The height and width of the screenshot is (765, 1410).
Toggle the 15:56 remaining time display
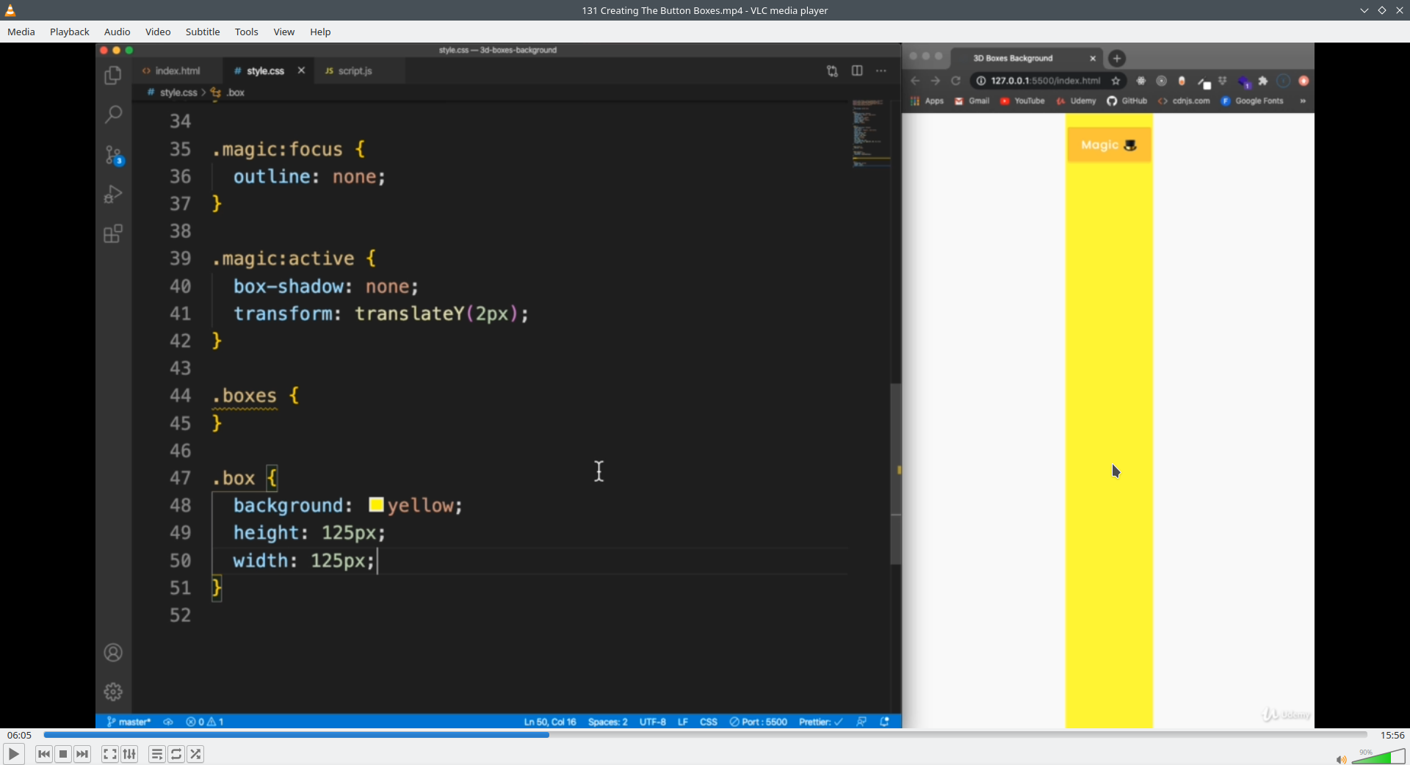tap(1392, 735)
